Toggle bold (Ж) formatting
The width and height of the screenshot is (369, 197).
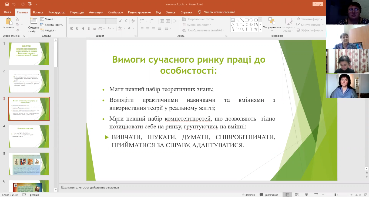click(71, 29)
